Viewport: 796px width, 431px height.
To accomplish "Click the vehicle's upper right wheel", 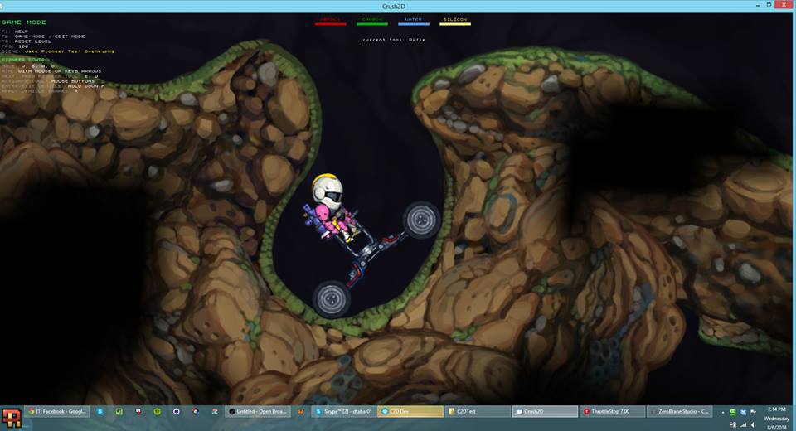I will (421, 220).
